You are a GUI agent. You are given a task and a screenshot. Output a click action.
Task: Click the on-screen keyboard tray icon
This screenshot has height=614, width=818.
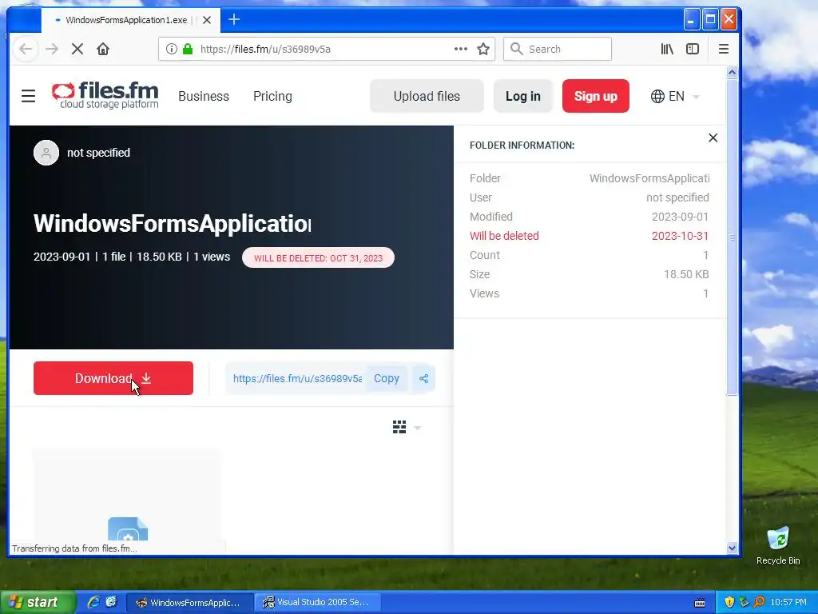click(x=700, y=603)
